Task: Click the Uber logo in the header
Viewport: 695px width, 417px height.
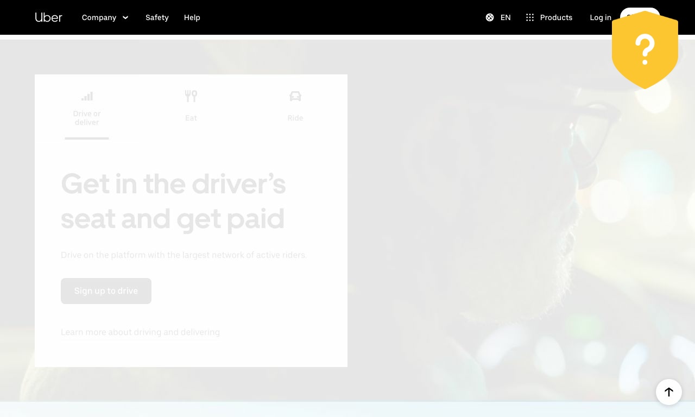Action: click(x=48, y=17)
